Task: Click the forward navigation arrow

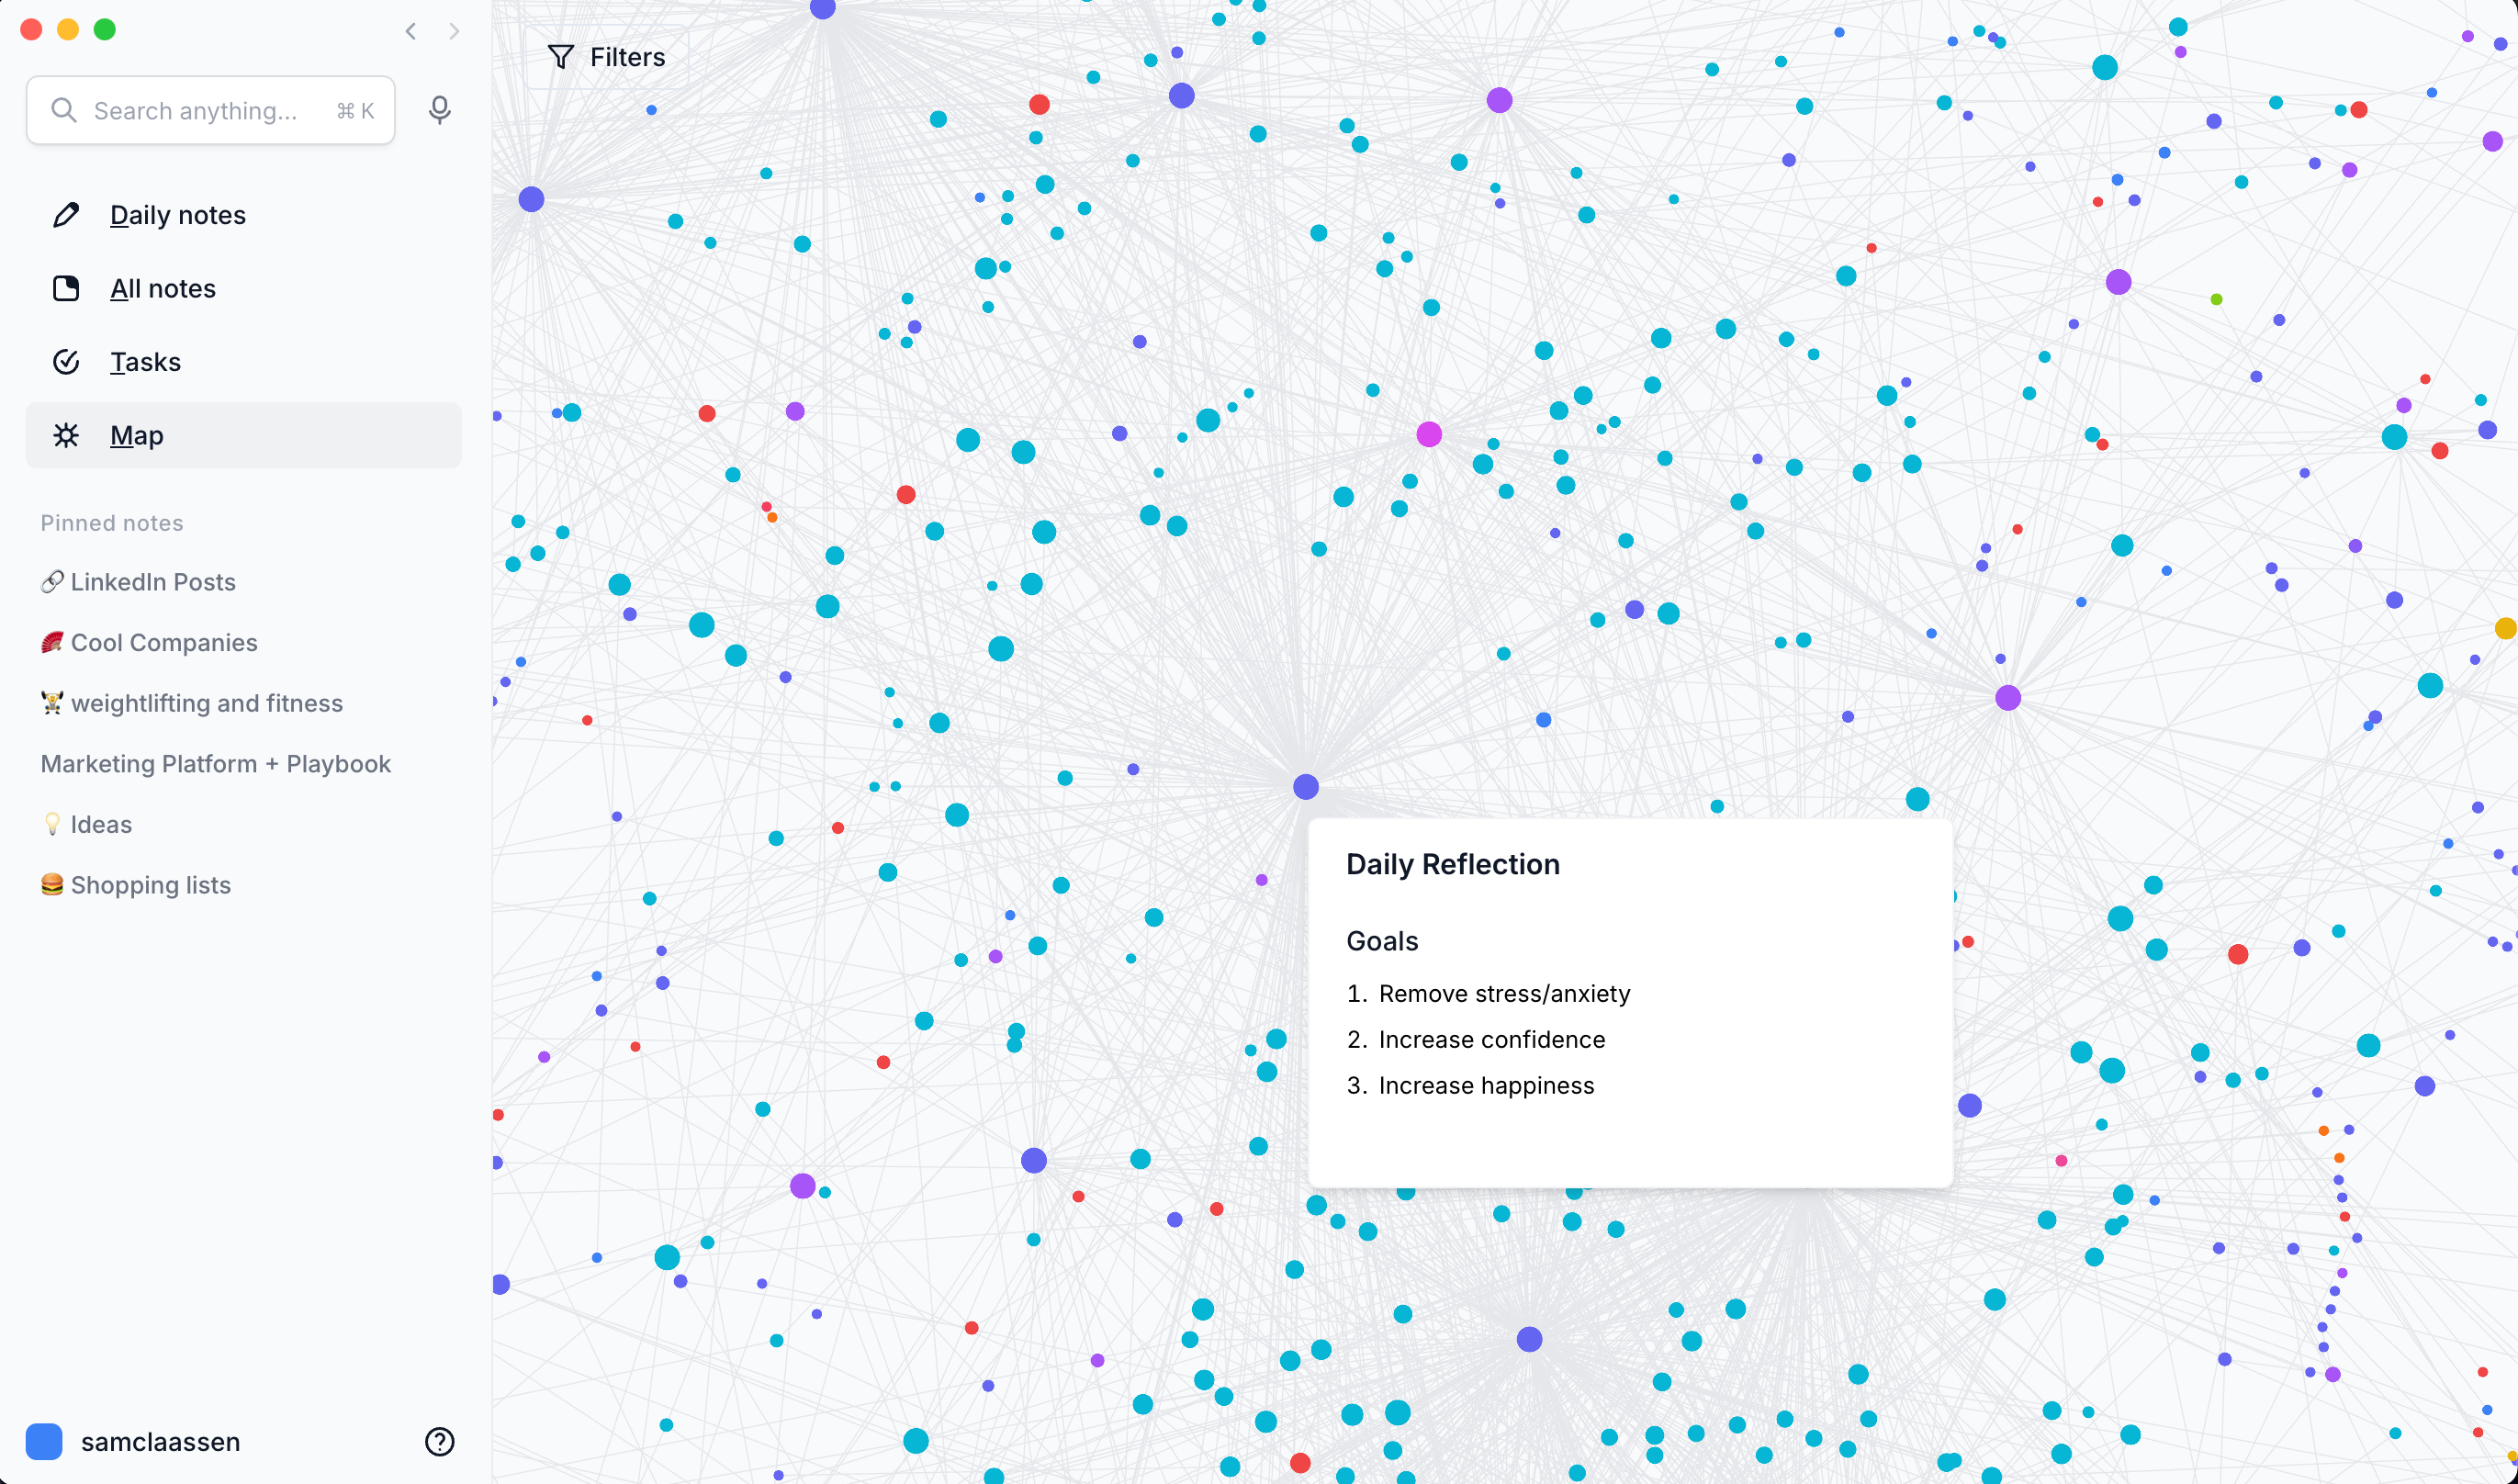Action: click(x=454, y=31)
